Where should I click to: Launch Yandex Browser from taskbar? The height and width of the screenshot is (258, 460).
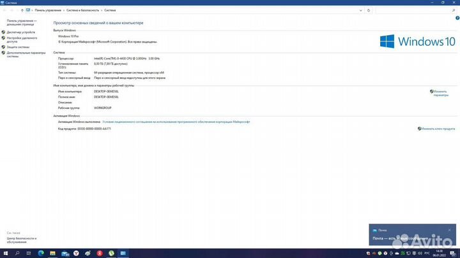tap(76, 254)
